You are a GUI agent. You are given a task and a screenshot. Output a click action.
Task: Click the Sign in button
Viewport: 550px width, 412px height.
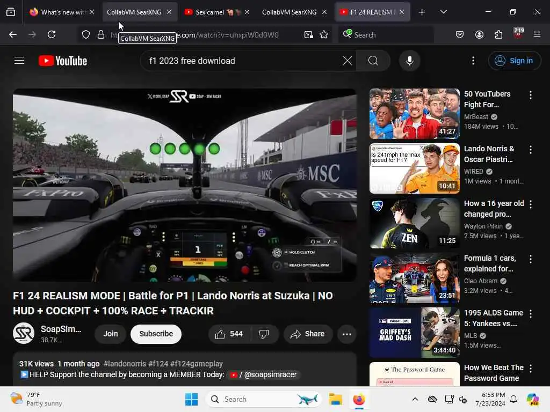point(514,61)
